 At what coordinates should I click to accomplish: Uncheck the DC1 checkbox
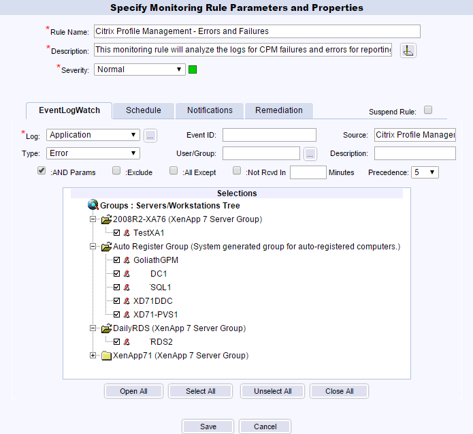coord(117,274)
